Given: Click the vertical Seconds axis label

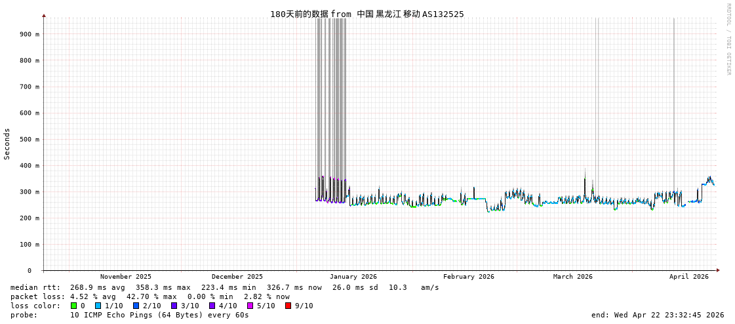Looking at the screenshot, I should [x=7, y=144].
